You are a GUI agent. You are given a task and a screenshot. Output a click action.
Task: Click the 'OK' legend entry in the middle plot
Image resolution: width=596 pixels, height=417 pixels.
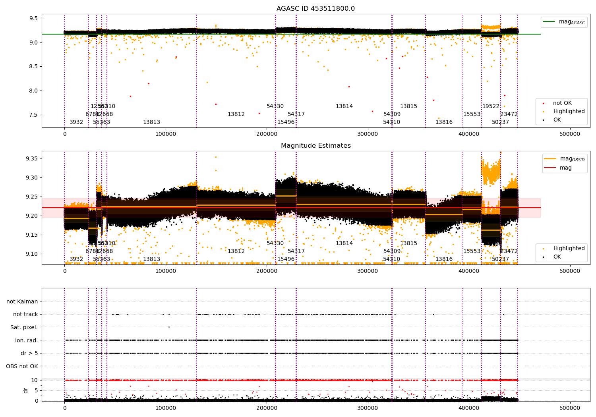pyautogui.click(x=552, y=257)
